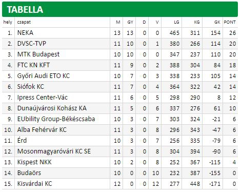Click the TABELLA green header

pos(120,9)
